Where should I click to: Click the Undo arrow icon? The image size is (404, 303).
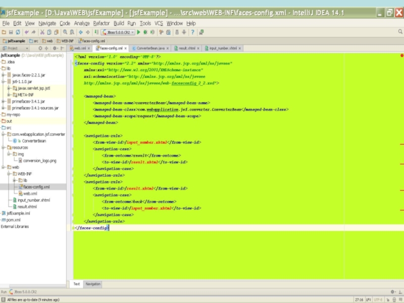coord(27,32)
